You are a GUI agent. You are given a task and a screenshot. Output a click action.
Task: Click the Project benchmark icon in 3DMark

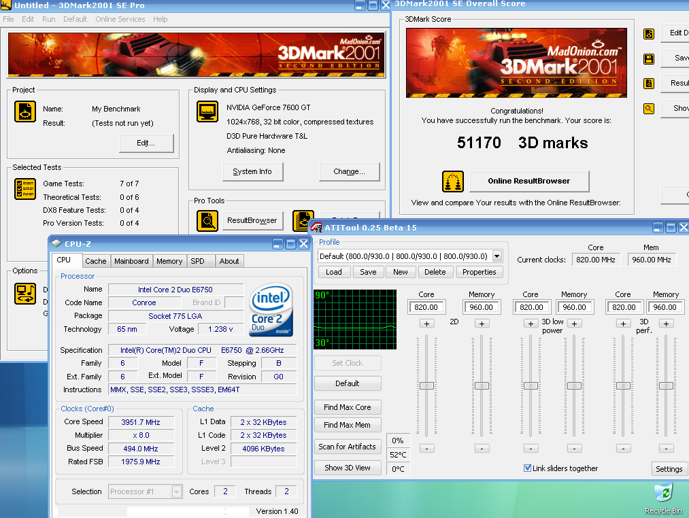pos(25,111)
